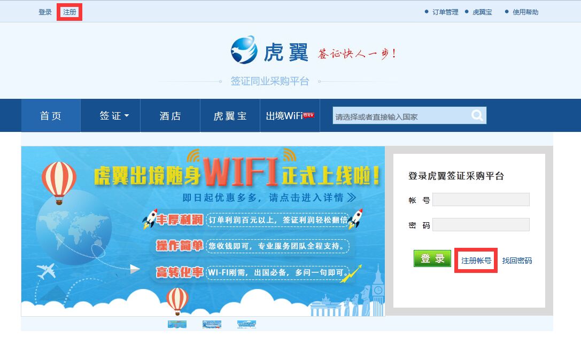The width and height of the screenshot is (581, 337).
Task: Click the 虎翼 globe logo
Action: pyautogui.click(x=244, y=50)
